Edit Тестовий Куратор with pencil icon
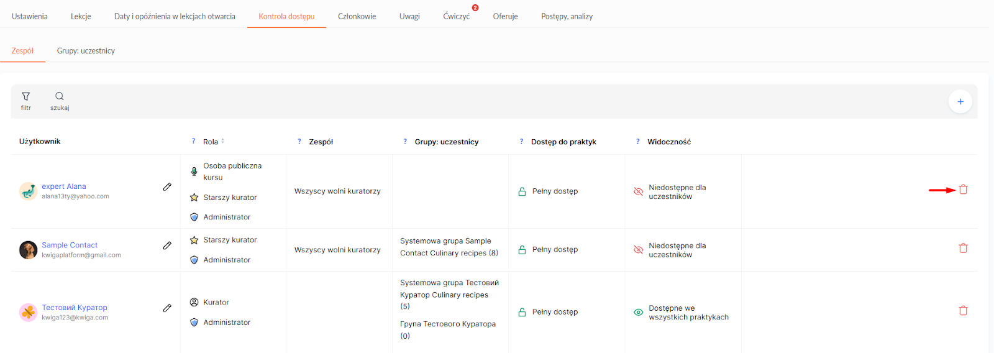Viewport: 994px width, 353px height. click(x=167, y=308)
